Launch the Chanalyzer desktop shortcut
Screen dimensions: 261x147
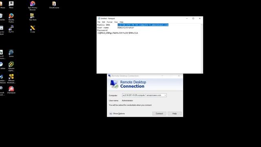tap(11, 90)
